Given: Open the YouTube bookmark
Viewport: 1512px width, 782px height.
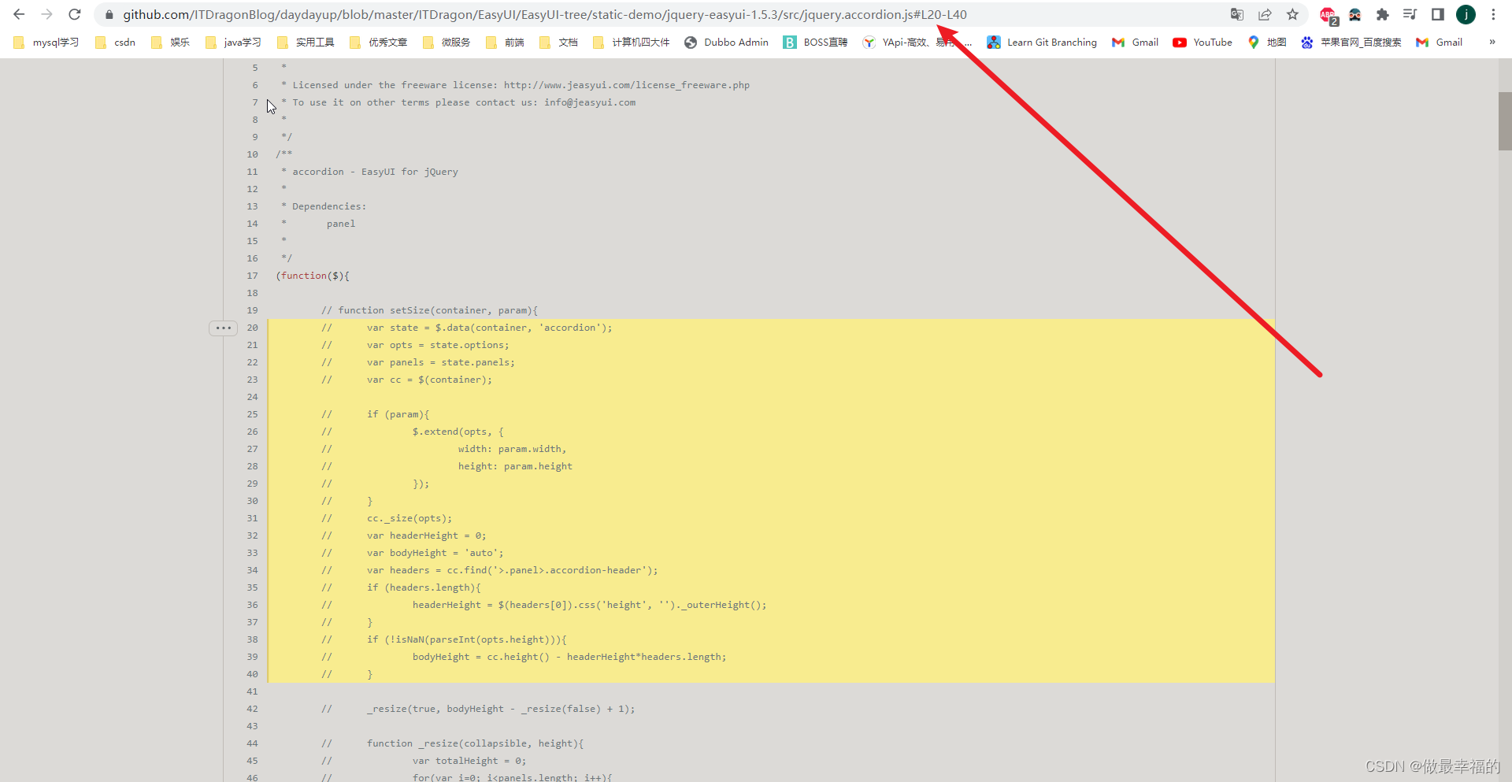Looking at the screenshot, I should (1203, 43).
